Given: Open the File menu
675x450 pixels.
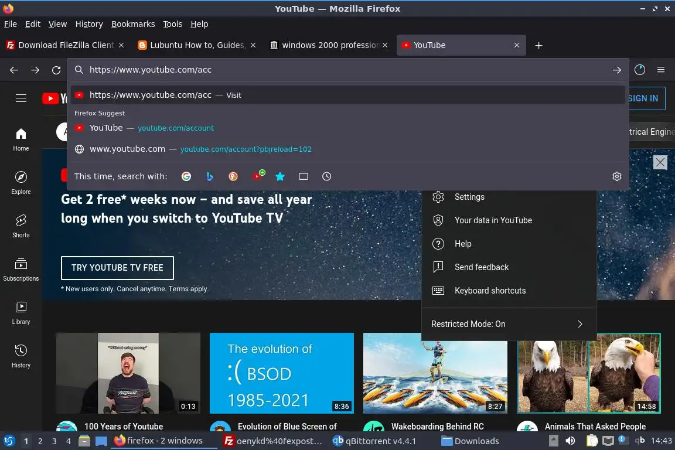Looking at the screenshot, I should point(11,24).
